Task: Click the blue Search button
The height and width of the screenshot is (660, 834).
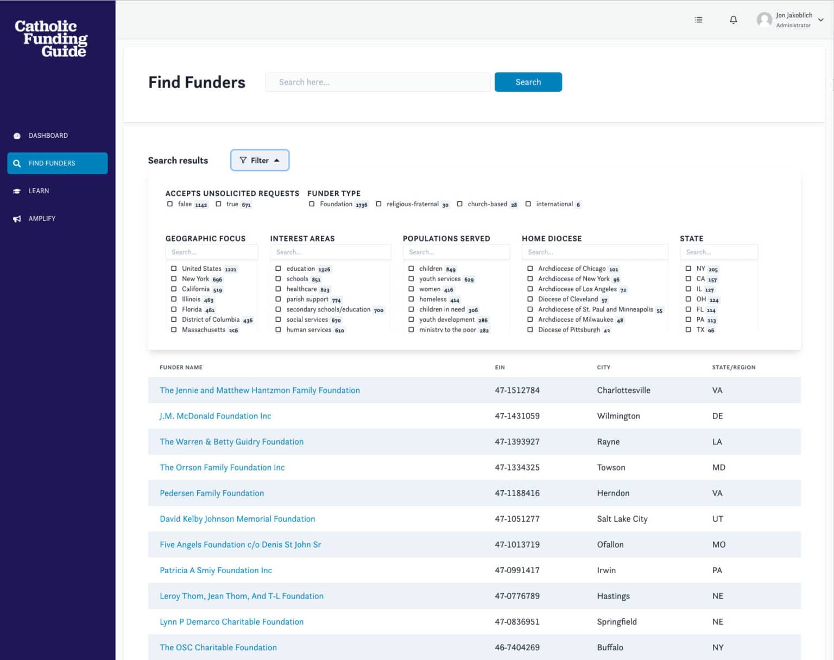Action: [x=528, y=82]
